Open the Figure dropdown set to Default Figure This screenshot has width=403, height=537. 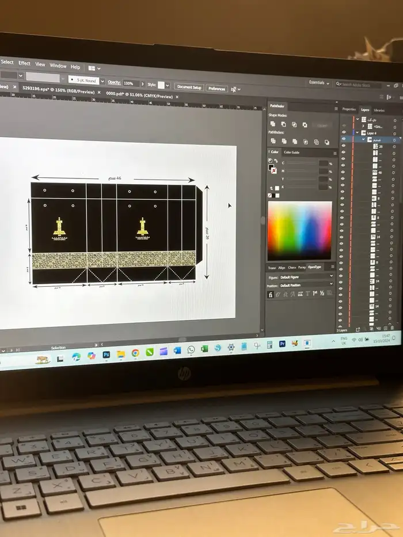[306, 277]
